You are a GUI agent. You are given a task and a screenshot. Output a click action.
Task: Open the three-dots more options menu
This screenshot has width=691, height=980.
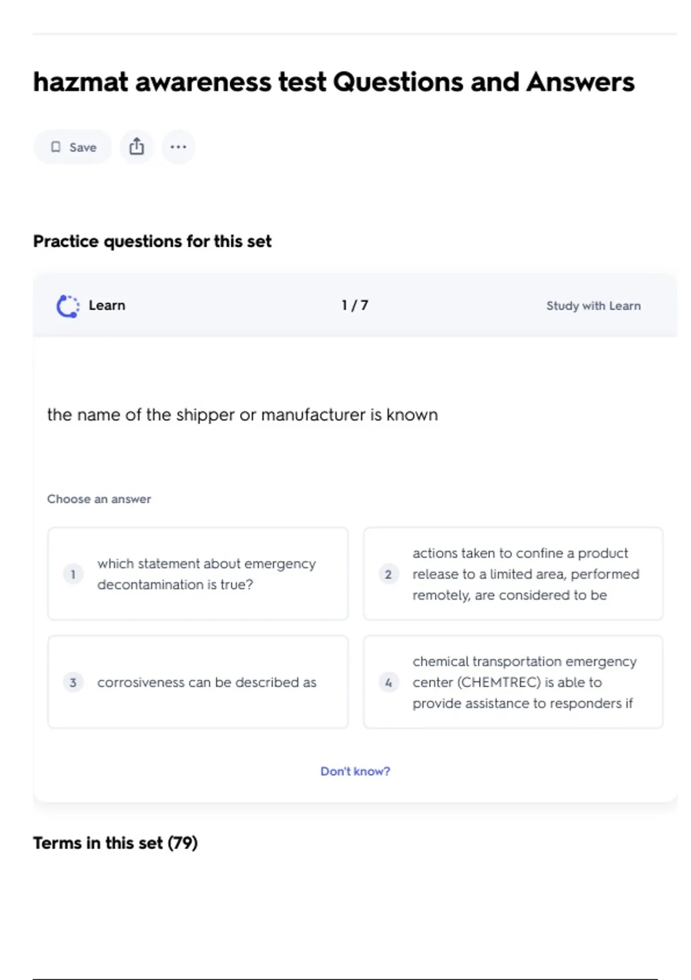179,147
